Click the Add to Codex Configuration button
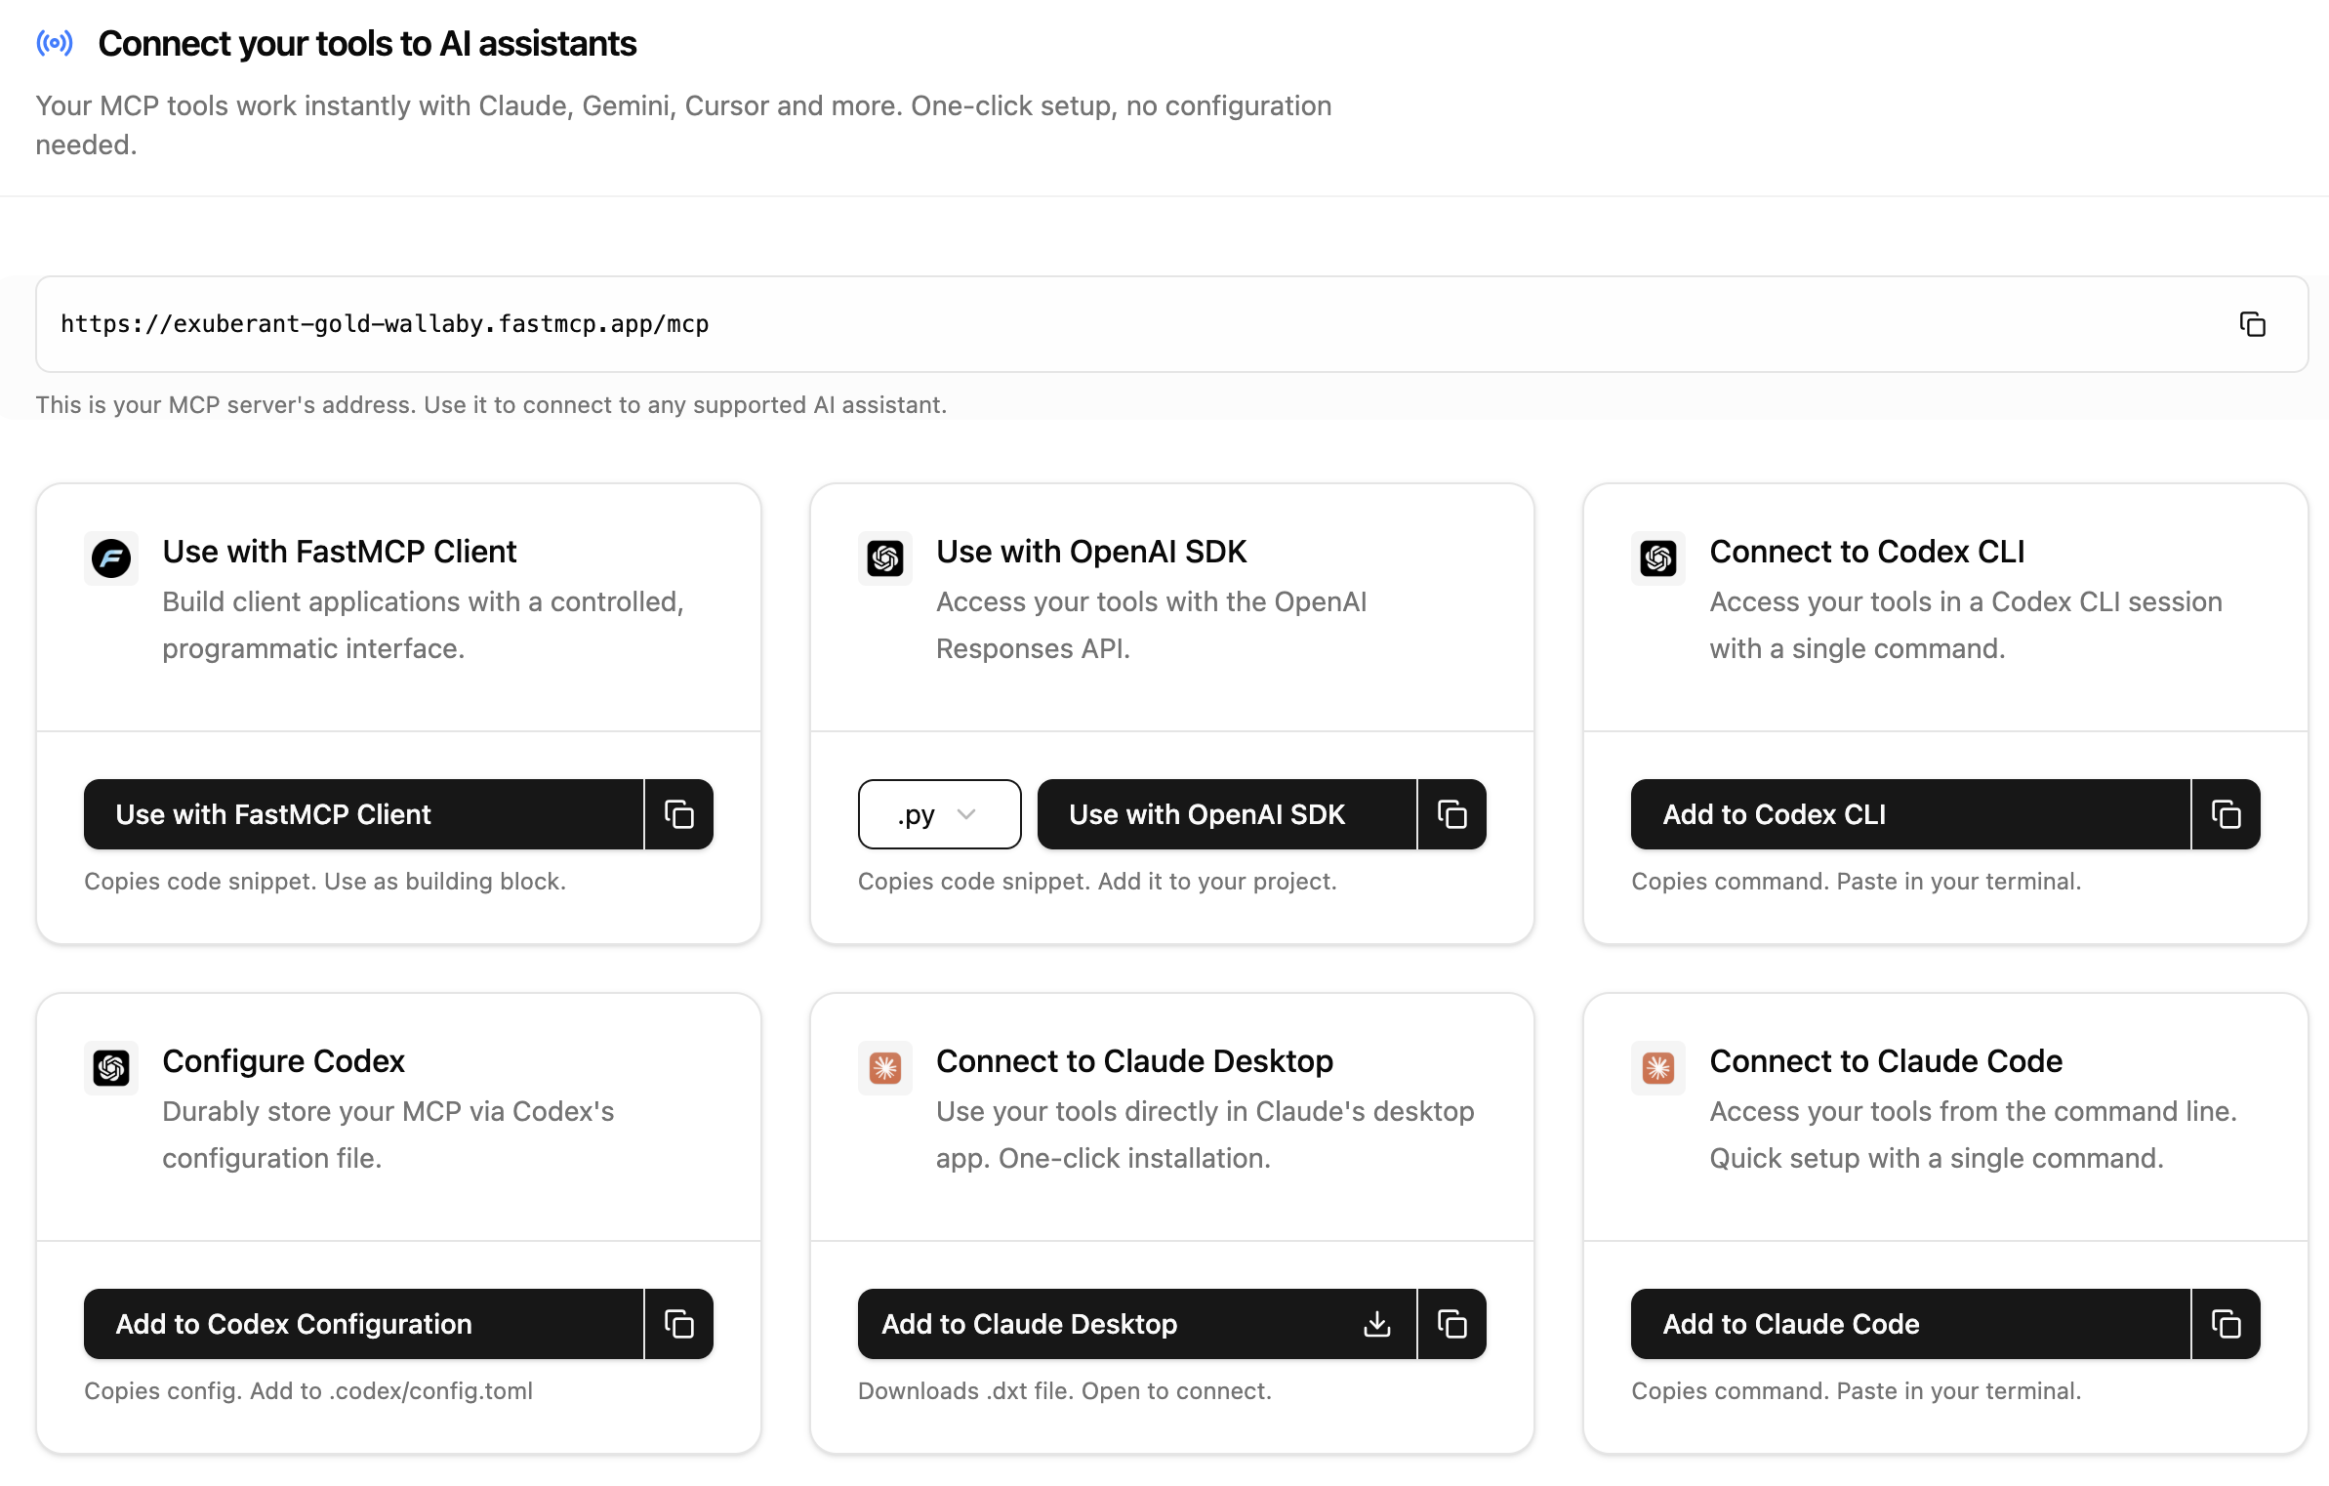 click(x=363, y=1324)
